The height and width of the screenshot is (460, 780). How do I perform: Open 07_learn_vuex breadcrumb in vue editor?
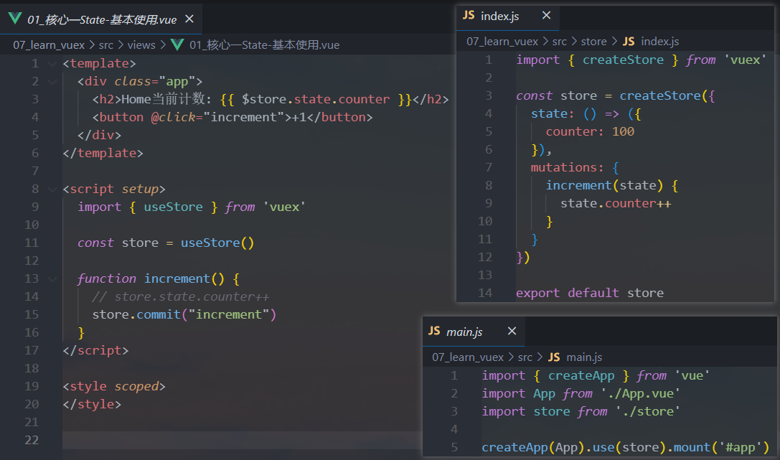pos(49,44)
